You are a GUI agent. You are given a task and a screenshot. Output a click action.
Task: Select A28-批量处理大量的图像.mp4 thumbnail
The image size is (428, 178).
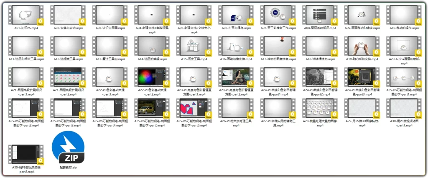click(x=320, y=108)
